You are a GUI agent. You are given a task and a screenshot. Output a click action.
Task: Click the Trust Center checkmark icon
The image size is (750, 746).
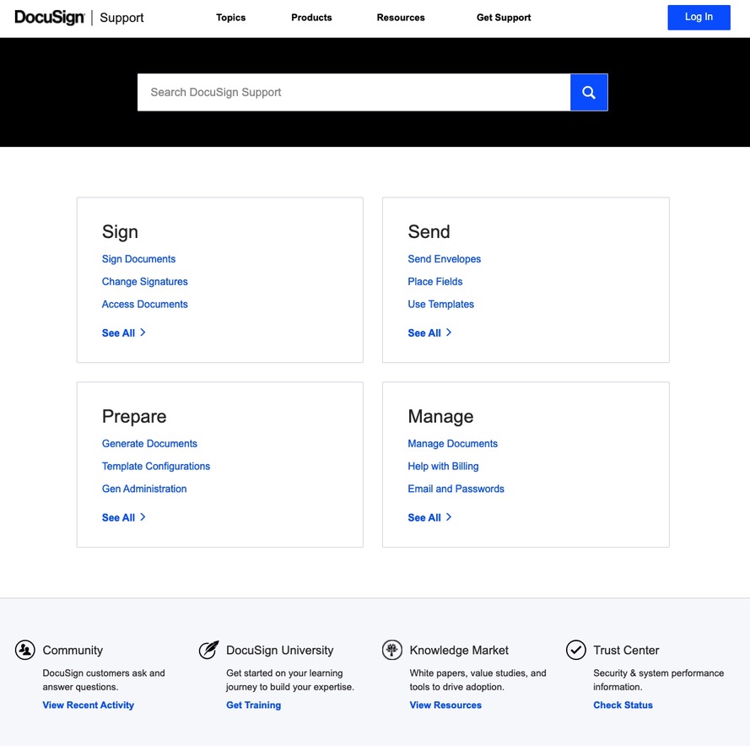[576, 650]
